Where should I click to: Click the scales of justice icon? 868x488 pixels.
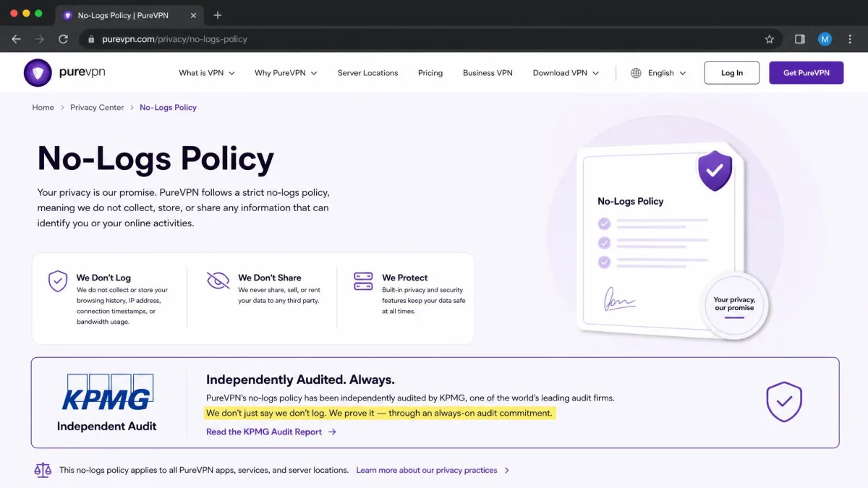click(x=43, y=470)
